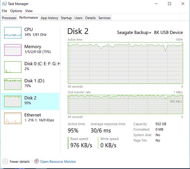The height and width of the screenshot is (169, 190).
Task: Click the 95% active time value below graphs
Action: pos(73,131)
